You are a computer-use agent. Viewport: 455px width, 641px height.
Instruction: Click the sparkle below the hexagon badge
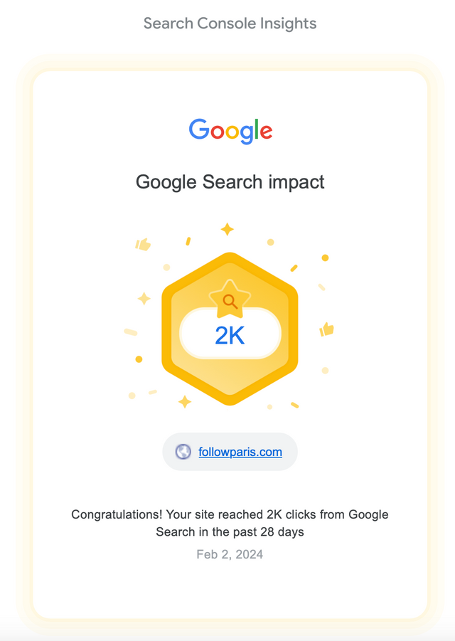point(185,401)
